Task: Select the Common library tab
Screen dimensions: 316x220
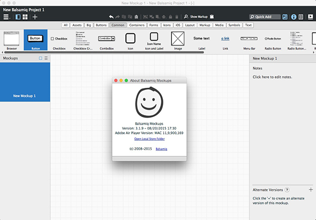Action: [x=118, y=25]
